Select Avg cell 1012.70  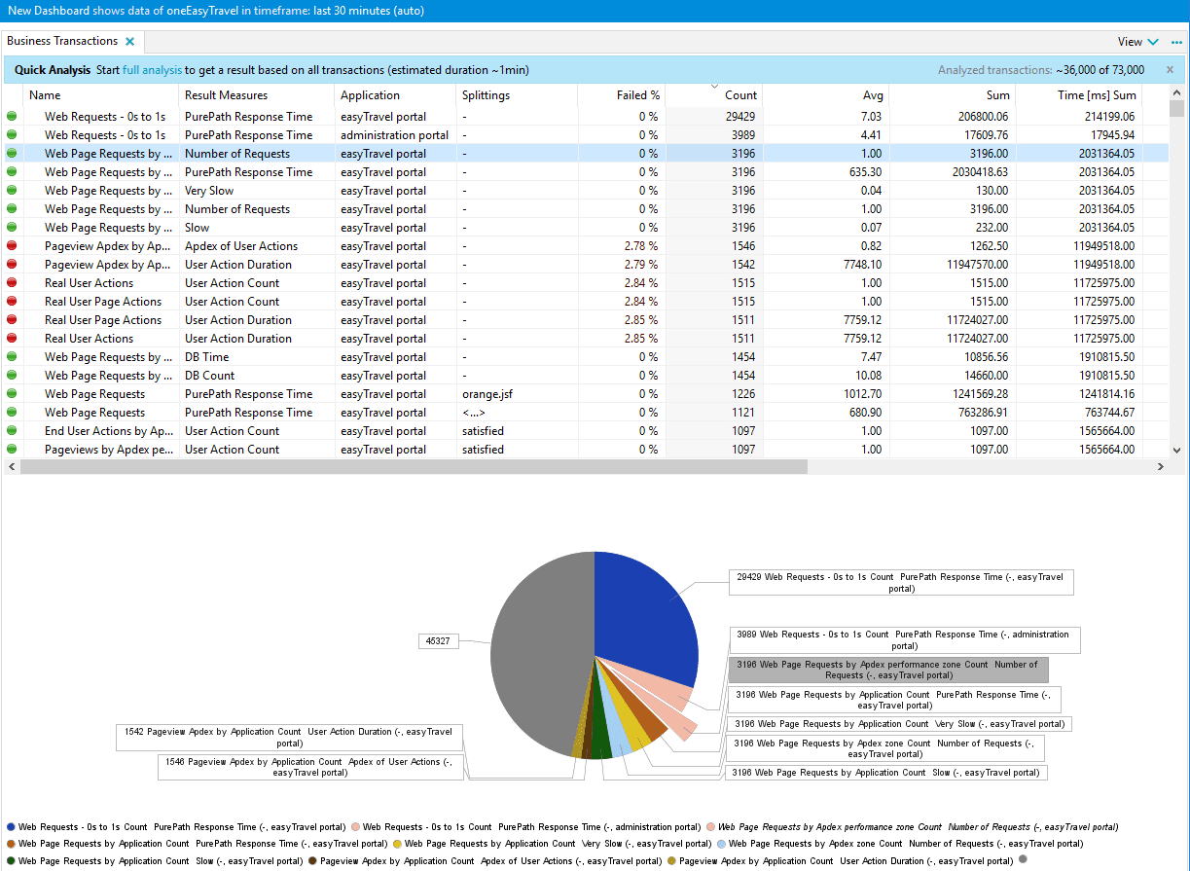826,394
